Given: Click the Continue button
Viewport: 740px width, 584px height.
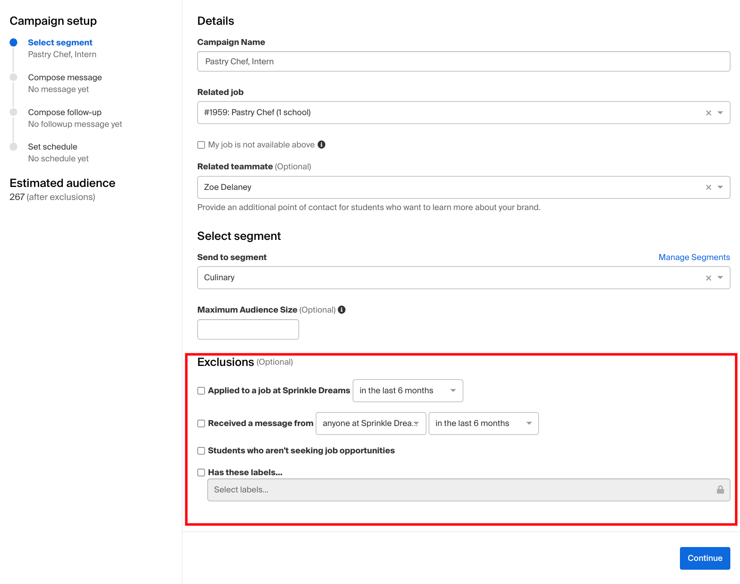Looking at the screenshot, I should (x=705, y=558).
